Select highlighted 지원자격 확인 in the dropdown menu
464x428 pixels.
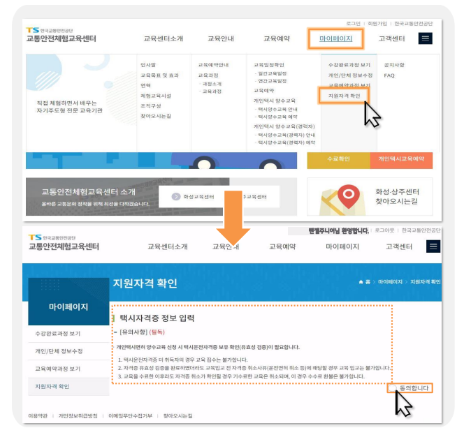coord(344,96)
